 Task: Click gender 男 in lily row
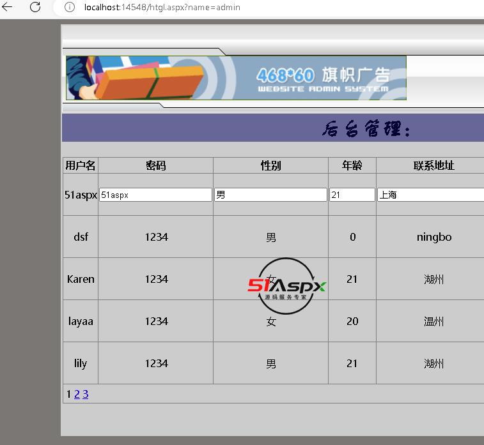pos(271,364)
